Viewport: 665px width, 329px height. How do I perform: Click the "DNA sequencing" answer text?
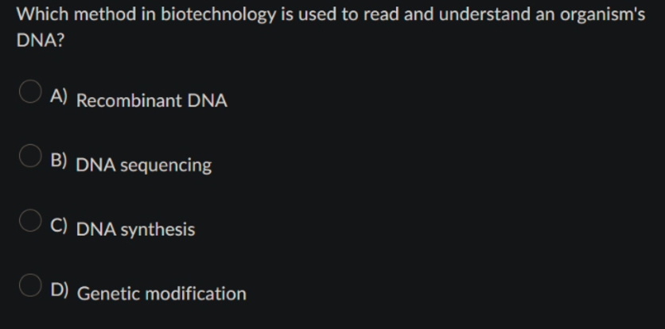tap(144, 166)
